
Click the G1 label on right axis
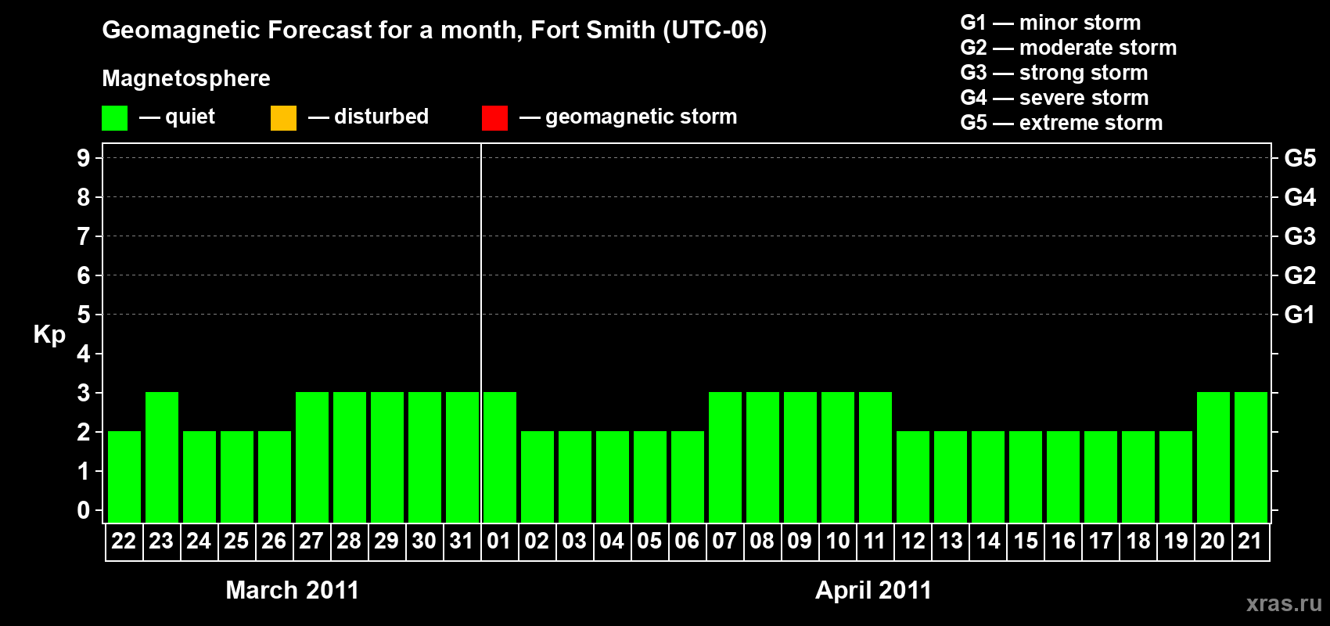(x=1300, y=315)
